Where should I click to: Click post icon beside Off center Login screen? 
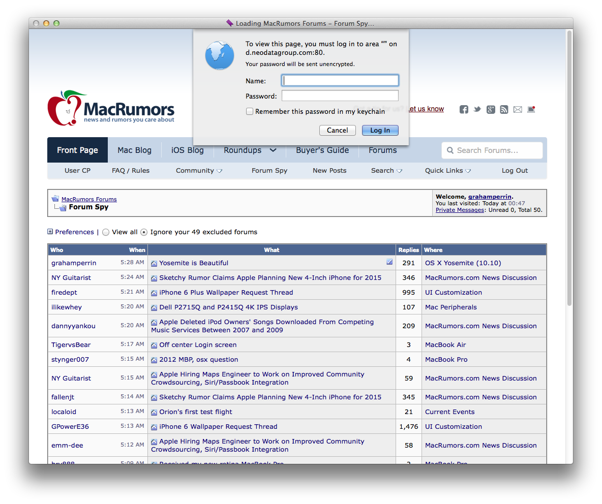click(154, 345)
